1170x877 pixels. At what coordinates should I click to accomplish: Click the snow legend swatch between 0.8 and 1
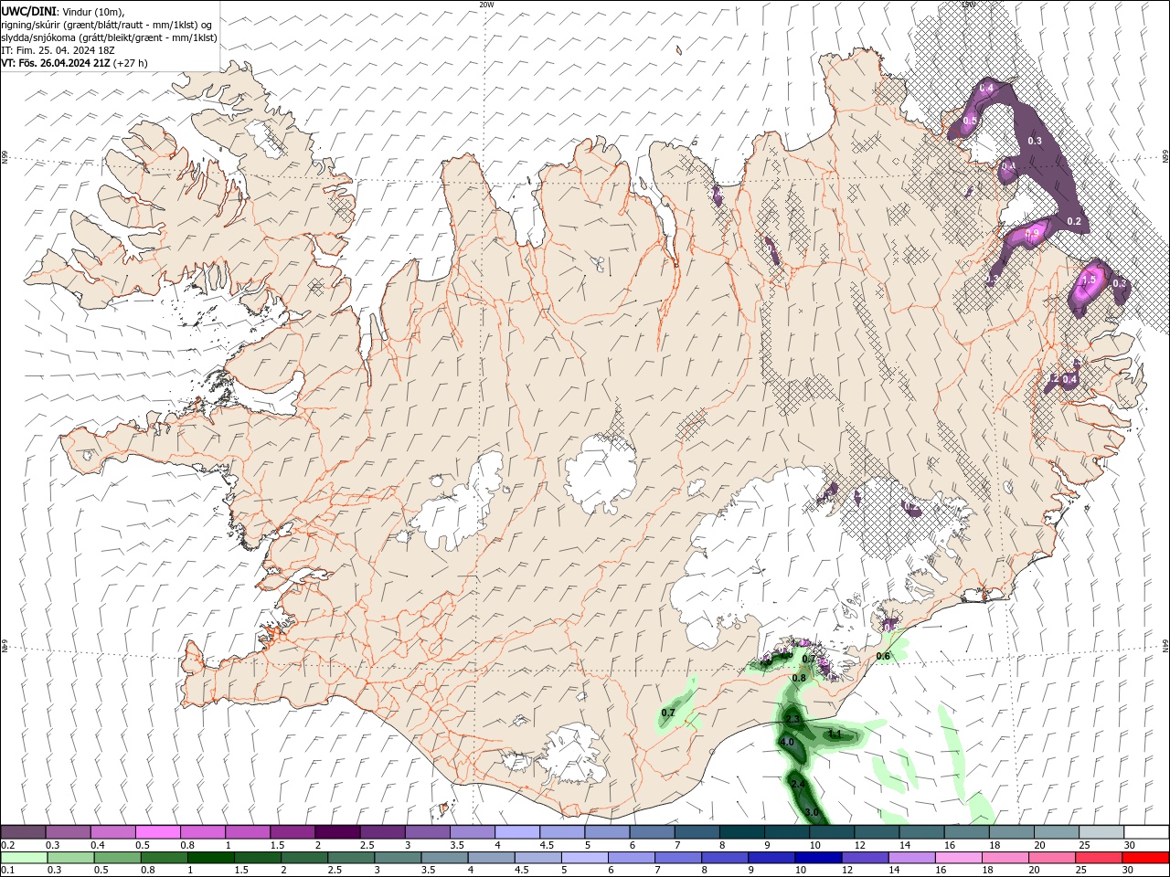tap(203, 832)
